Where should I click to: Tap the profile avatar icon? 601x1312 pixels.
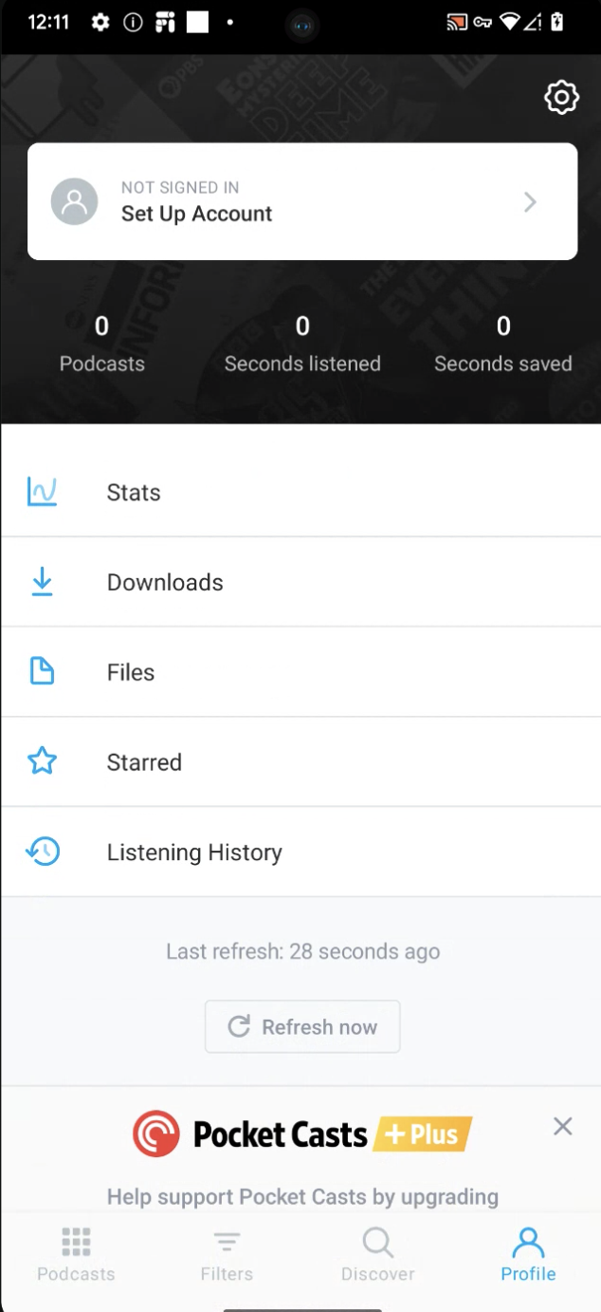tap(75, 201)
